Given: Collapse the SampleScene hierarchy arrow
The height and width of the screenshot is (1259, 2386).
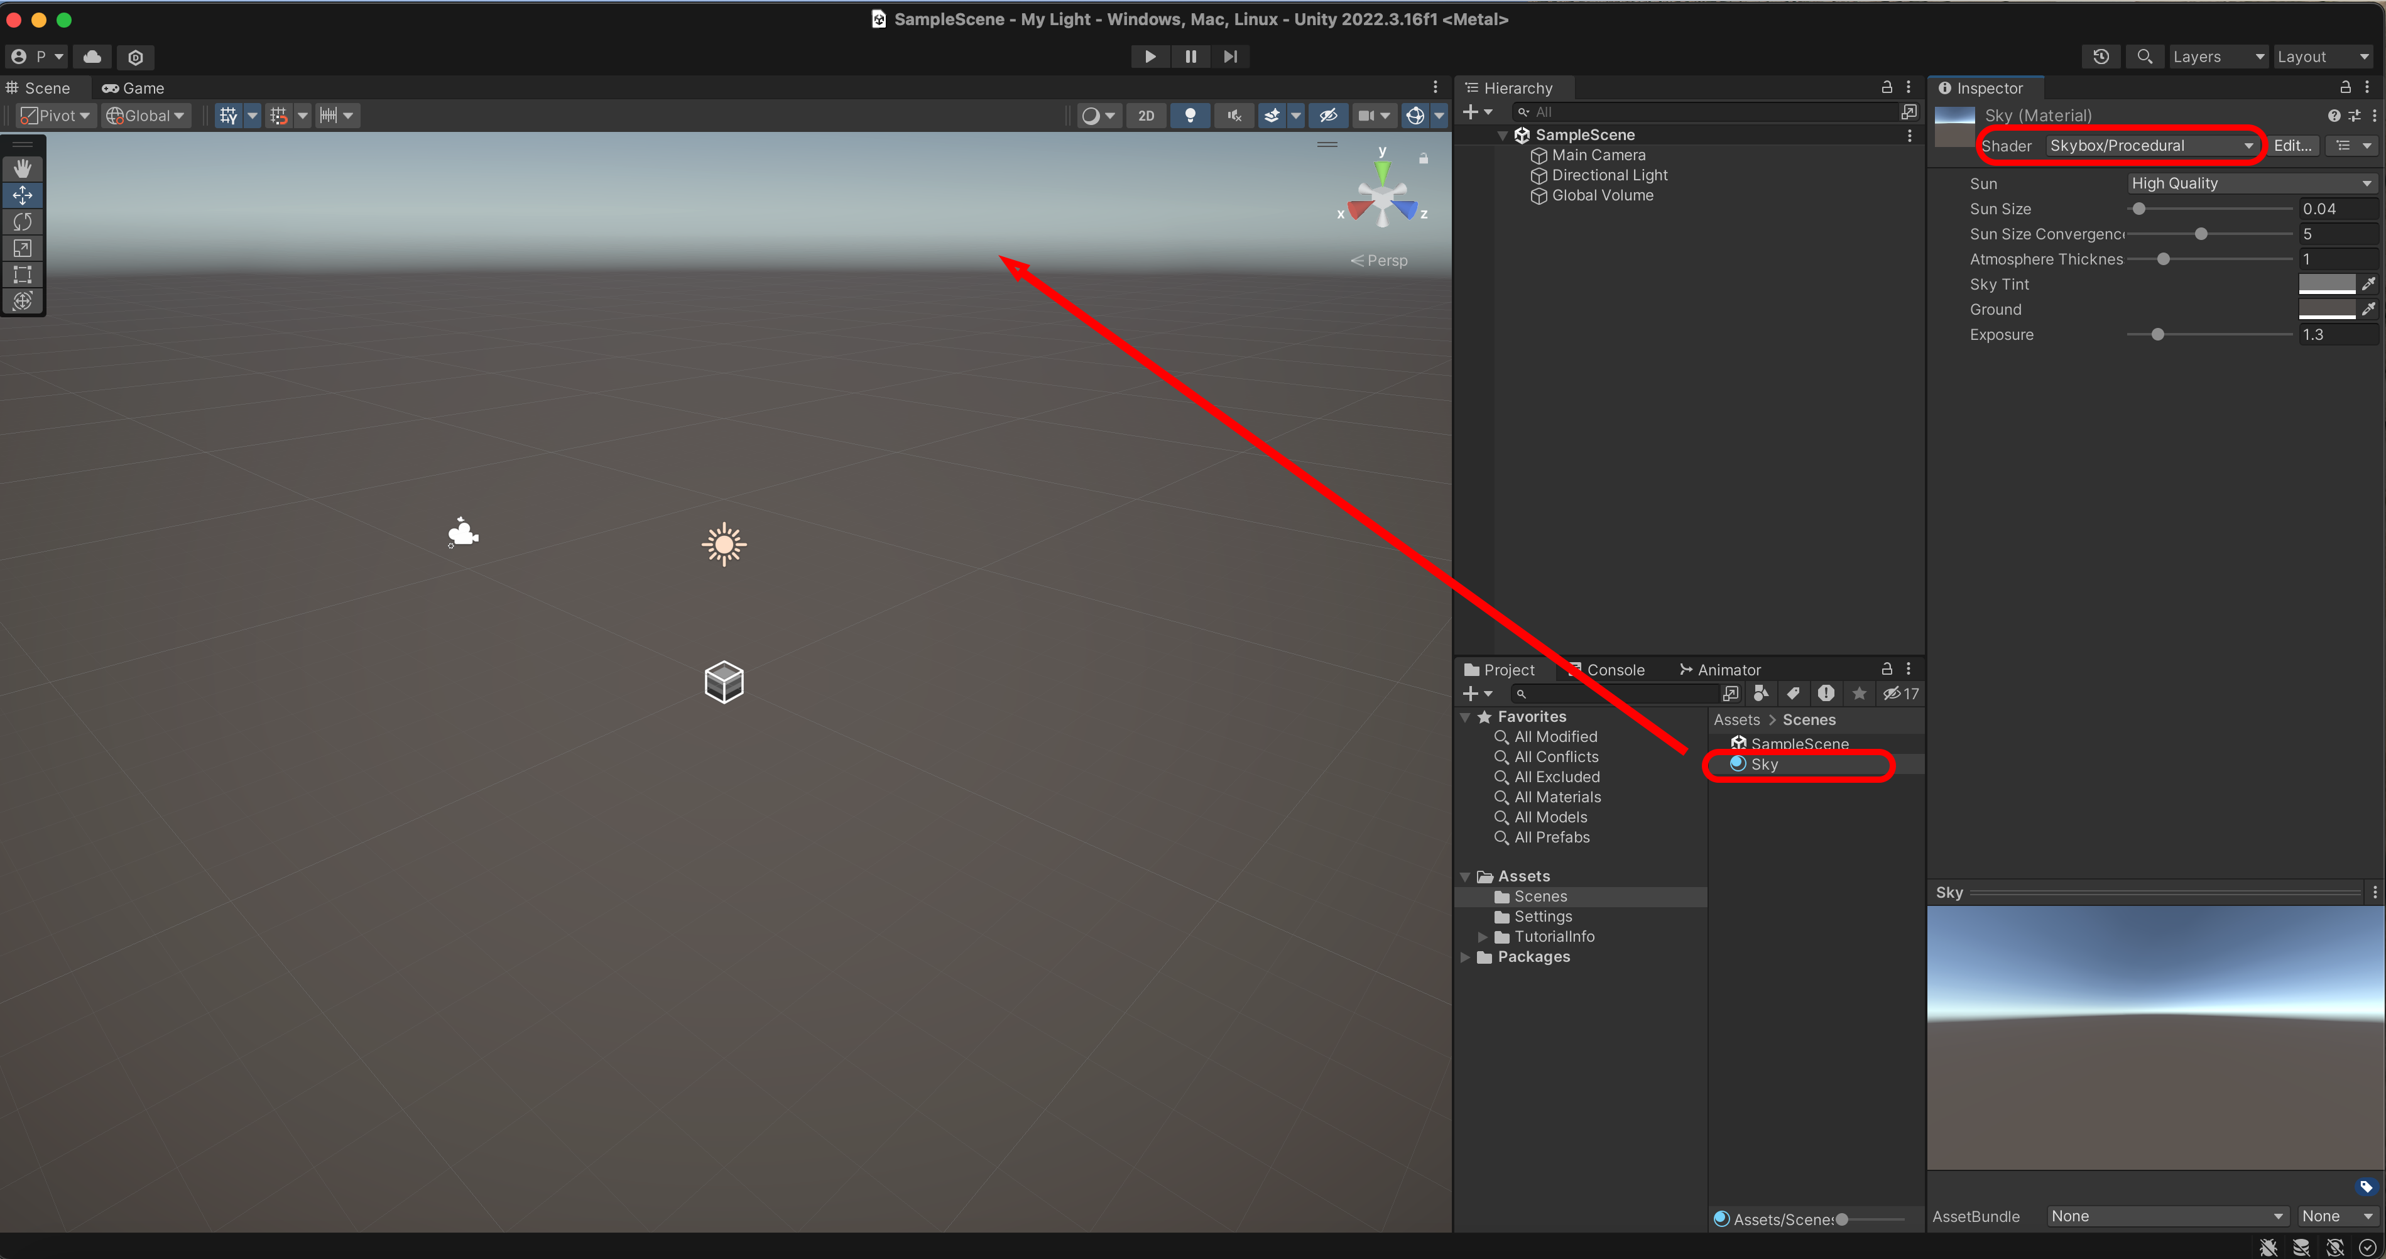Looking at the screenshot, I should (x=1502, y=135).
